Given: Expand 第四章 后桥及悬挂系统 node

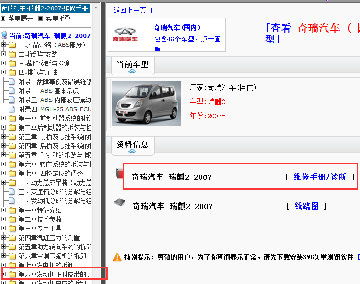Looking at the screenshot, I should coord(3,145).
